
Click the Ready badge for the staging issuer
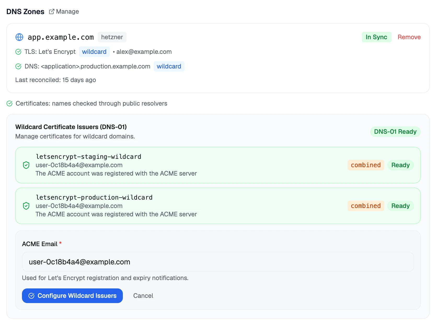pos(400,165)
